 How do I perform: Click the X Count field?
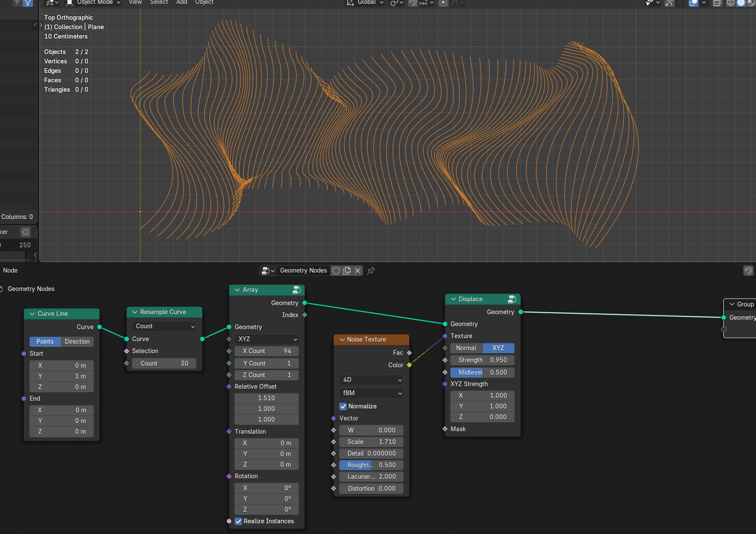point(266,351)
